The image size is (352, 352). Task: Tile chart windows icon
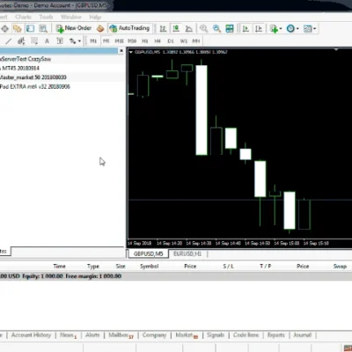coord(230,28)
